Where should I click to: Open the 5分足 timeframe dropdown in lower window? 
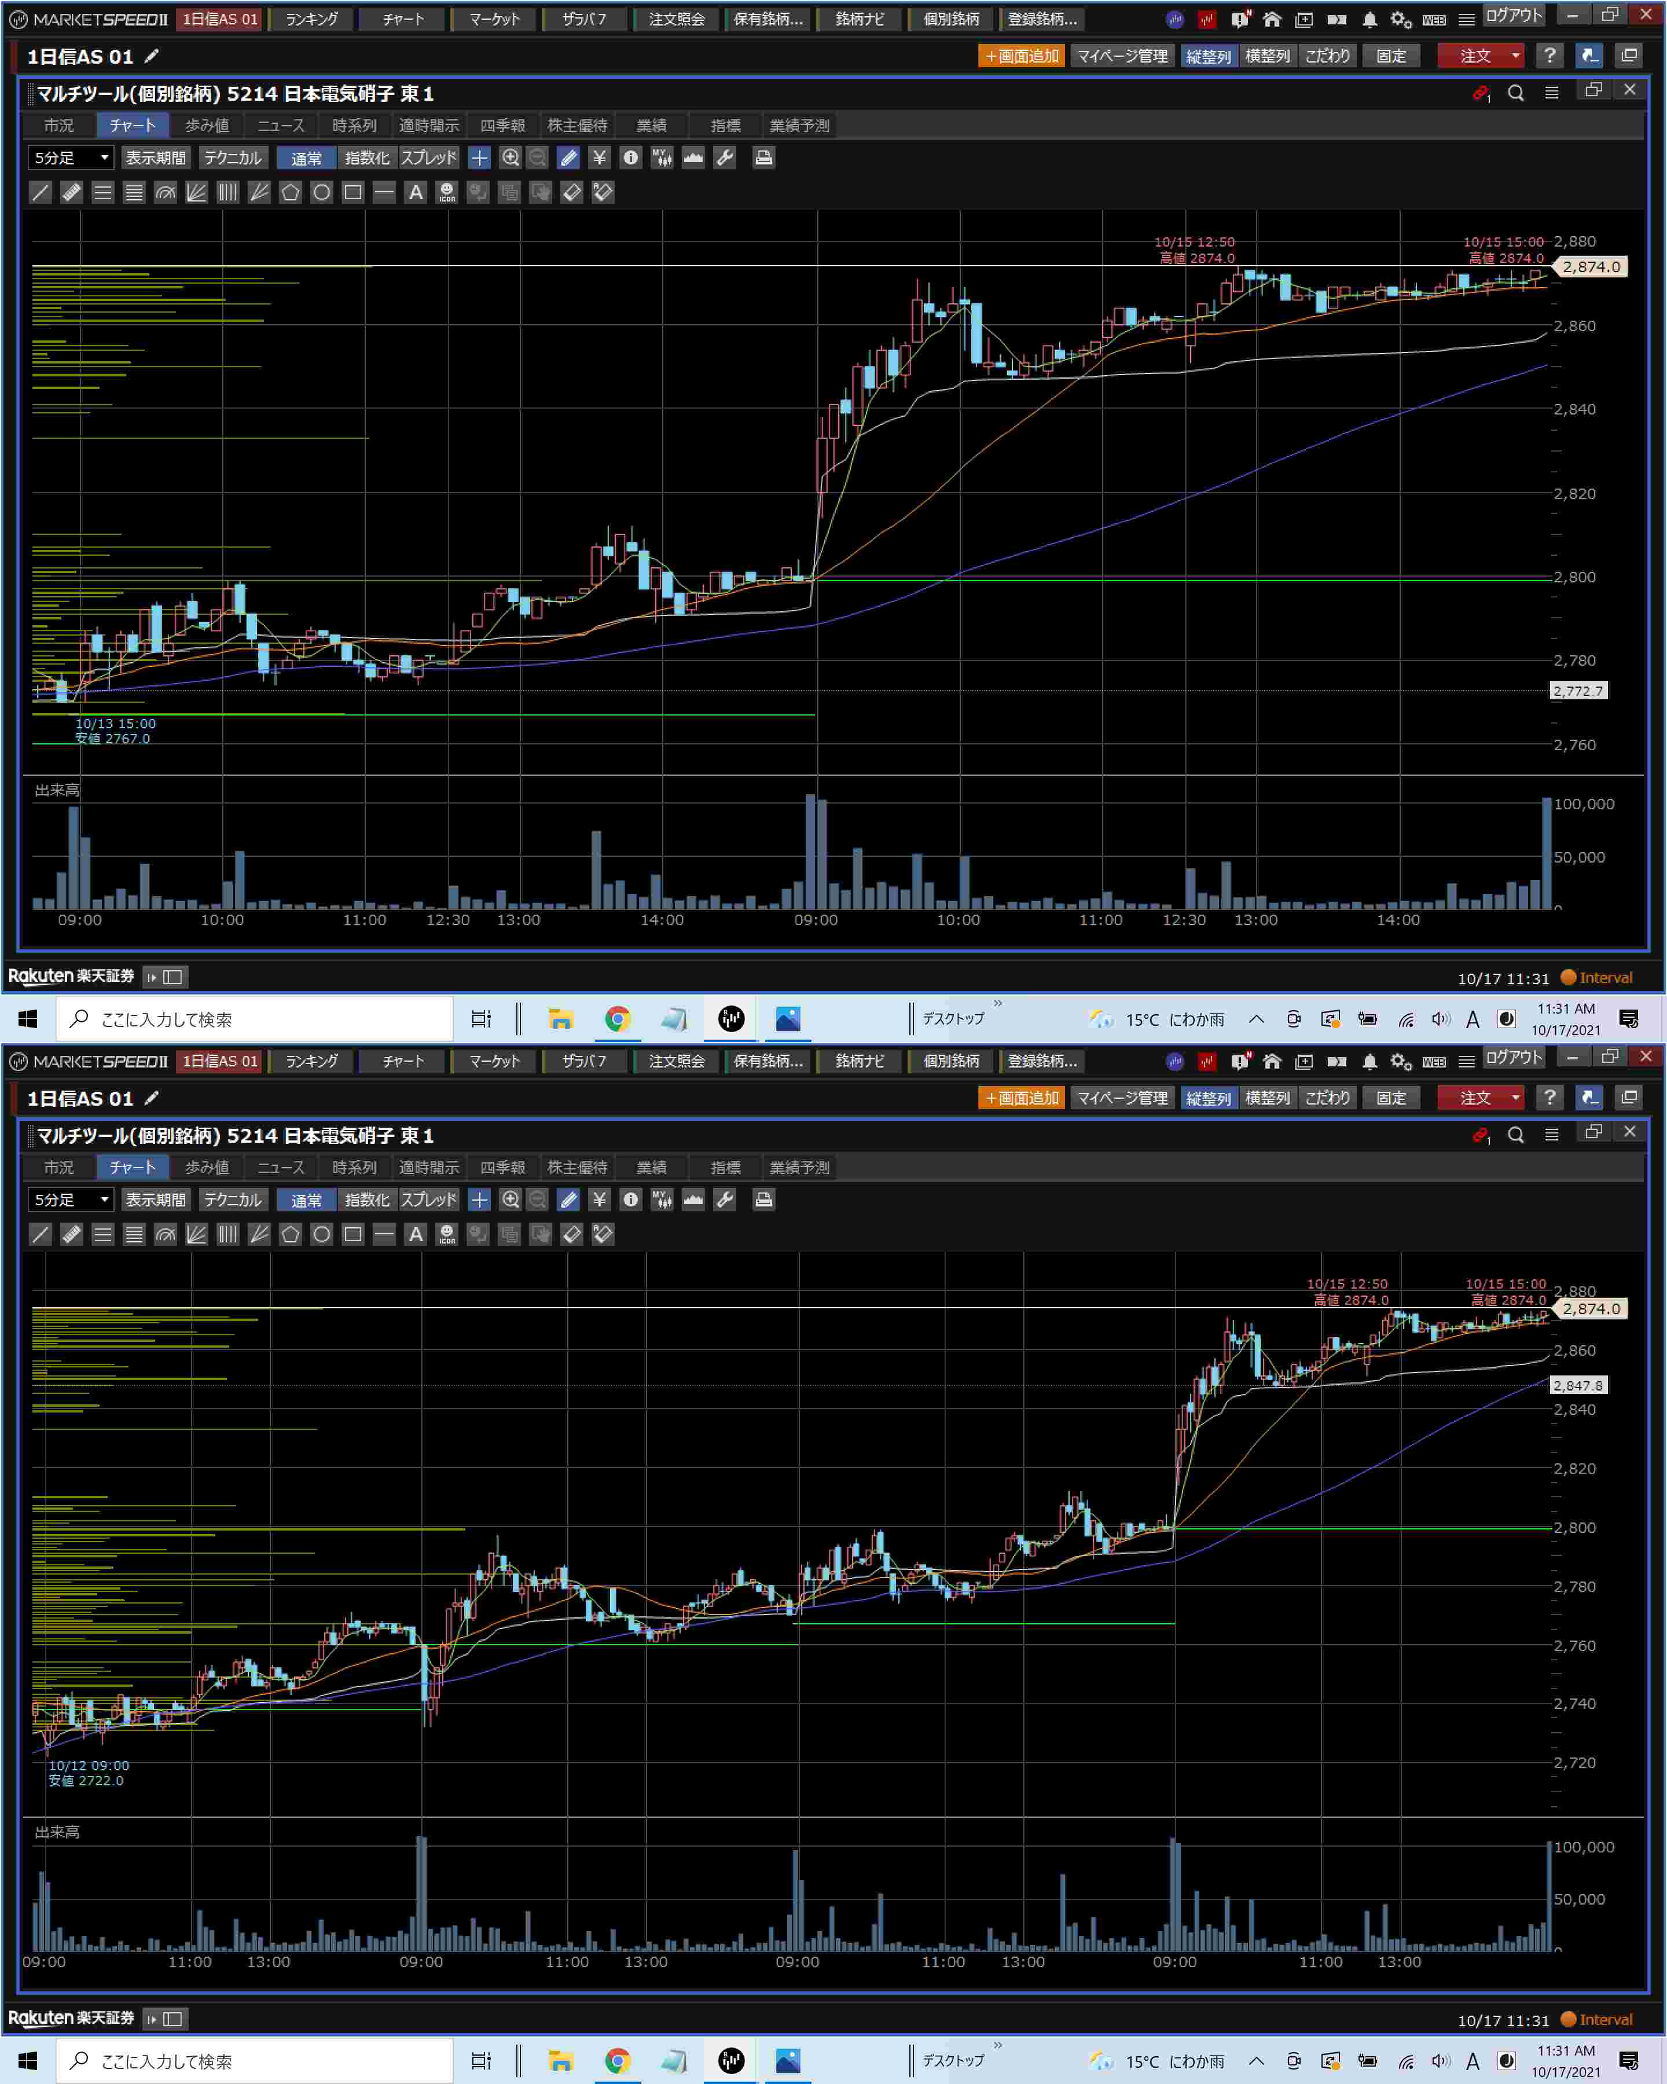pos(71,1199)
